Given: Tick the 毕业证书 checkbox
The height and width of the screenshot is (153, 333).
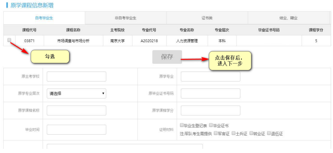Looking at the screenshot, I should click(211, 125).
